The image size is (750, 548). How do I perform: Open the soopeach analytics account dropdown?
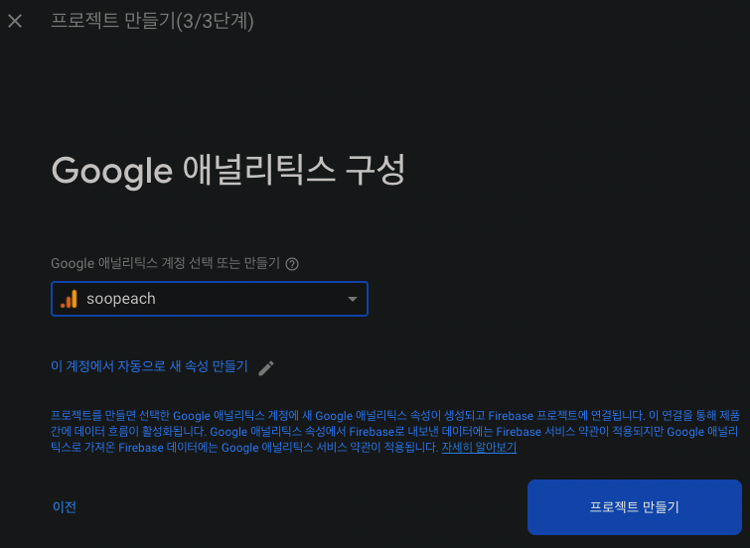pyautogui.click(x=210, y=299)
